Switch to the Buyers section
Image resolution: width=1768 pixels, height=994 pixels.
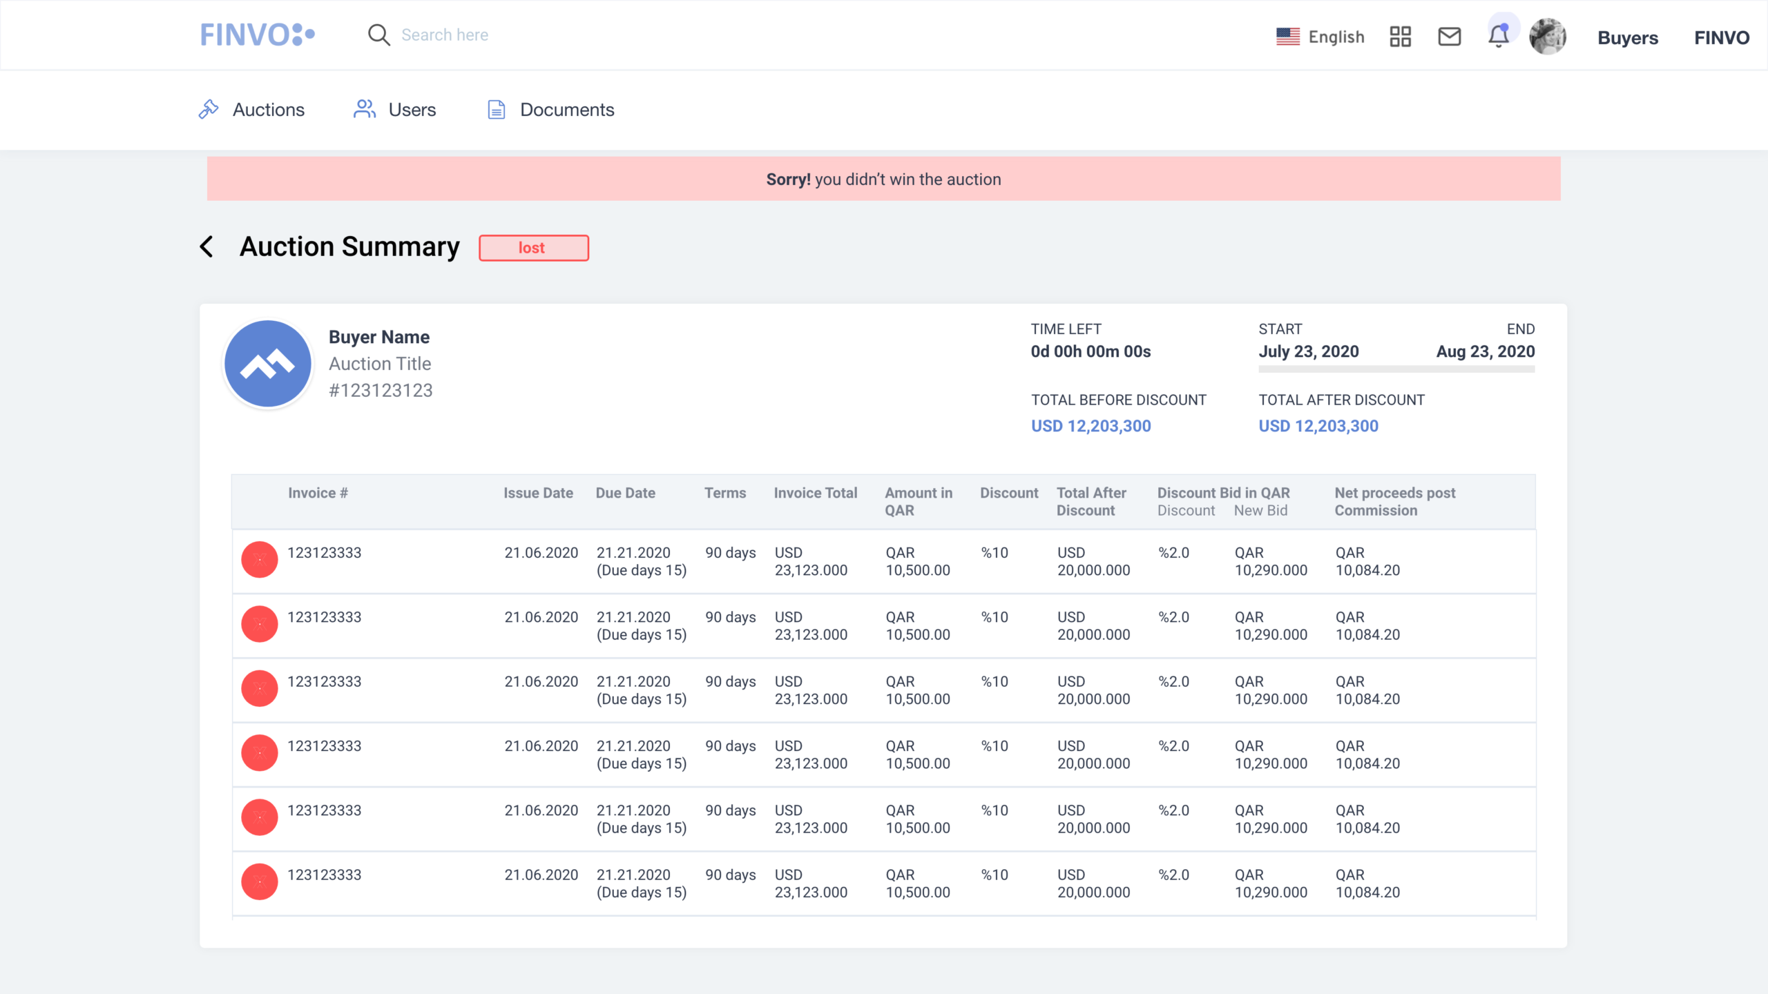click(x=1627, y=38)
